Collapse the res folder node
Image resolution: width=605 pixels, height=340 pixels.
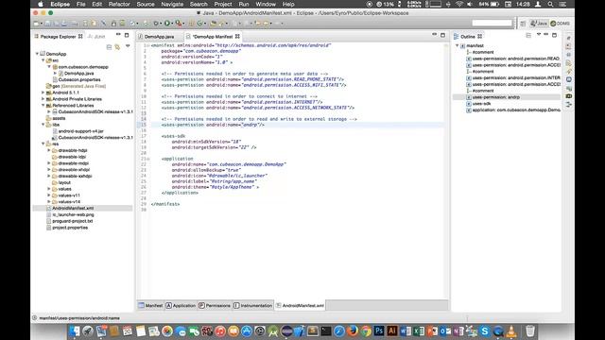click(x=43, y=144)
